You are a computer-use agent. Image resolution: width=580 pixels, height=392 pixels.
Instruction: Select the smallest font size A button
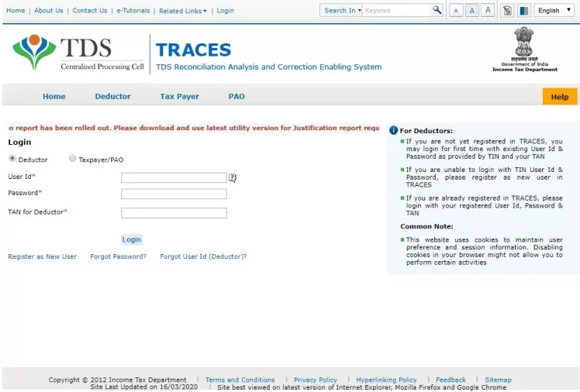click(x=456, y=11)
